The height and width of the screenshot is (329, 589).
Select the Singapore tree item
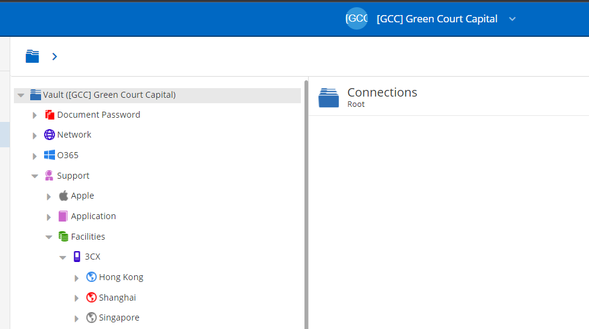118,318
